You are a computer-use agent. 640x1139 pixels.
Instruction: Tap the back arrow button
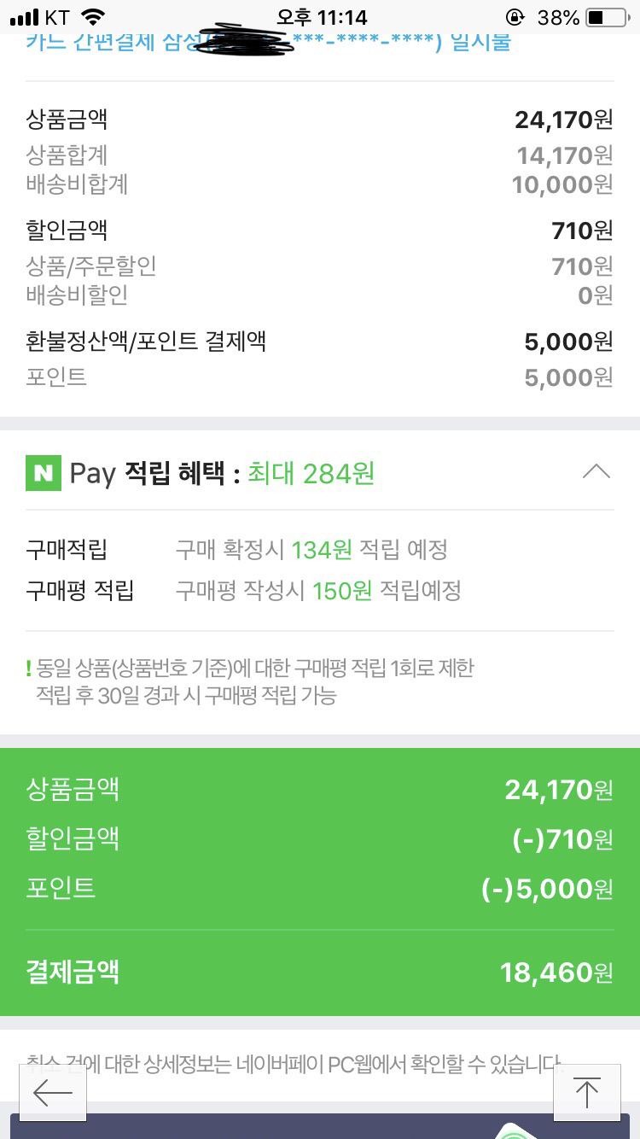53,1093
